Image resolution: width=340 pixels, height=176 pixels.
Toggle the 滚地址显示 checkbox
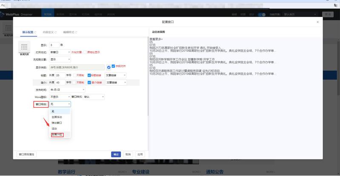coord(85,52)
